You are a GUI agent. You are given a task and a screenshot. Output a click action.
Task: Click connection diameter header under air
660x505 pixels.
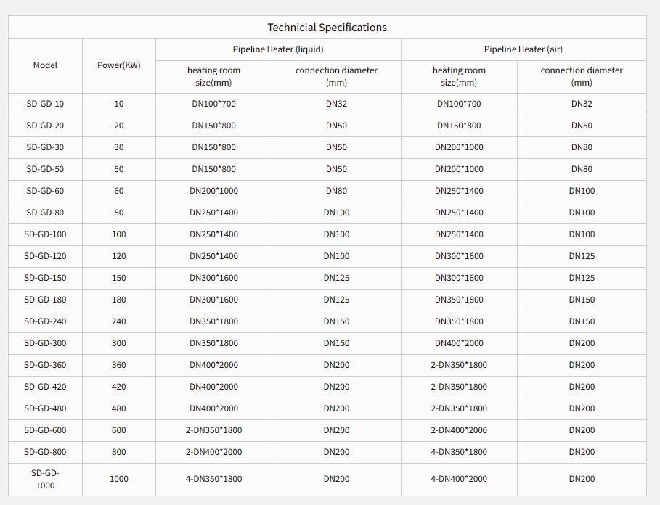pyautogui.click(x=582, y=76)
